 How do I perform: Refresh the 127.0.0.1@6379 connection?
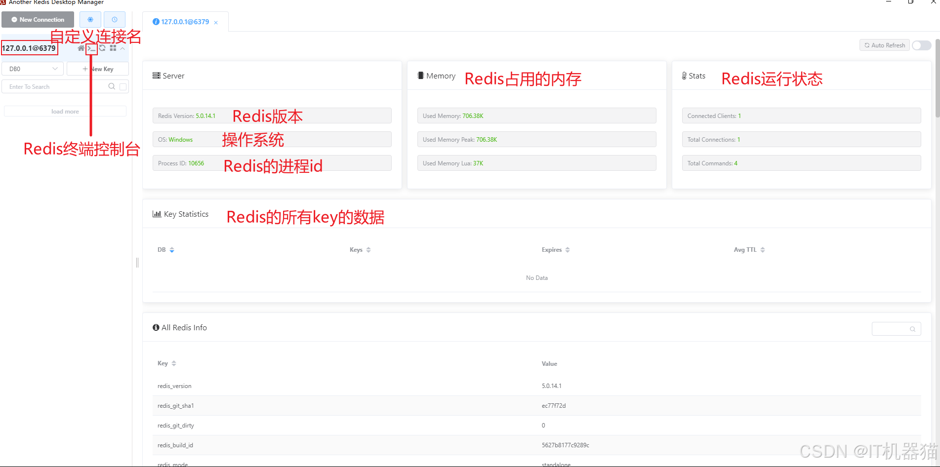(102, 48)
